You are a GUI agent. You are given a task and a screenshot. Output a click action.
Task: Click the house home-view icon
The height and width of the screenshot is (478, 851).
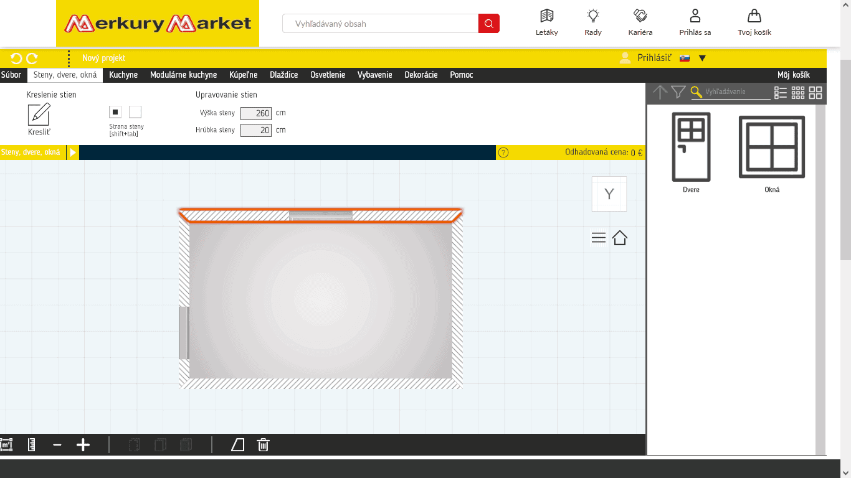(619, 238)
